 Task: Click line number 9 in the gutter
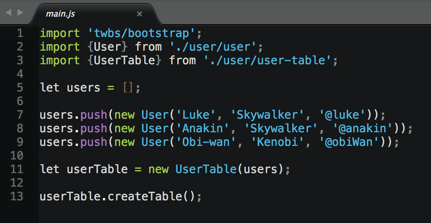coord(20,142)
